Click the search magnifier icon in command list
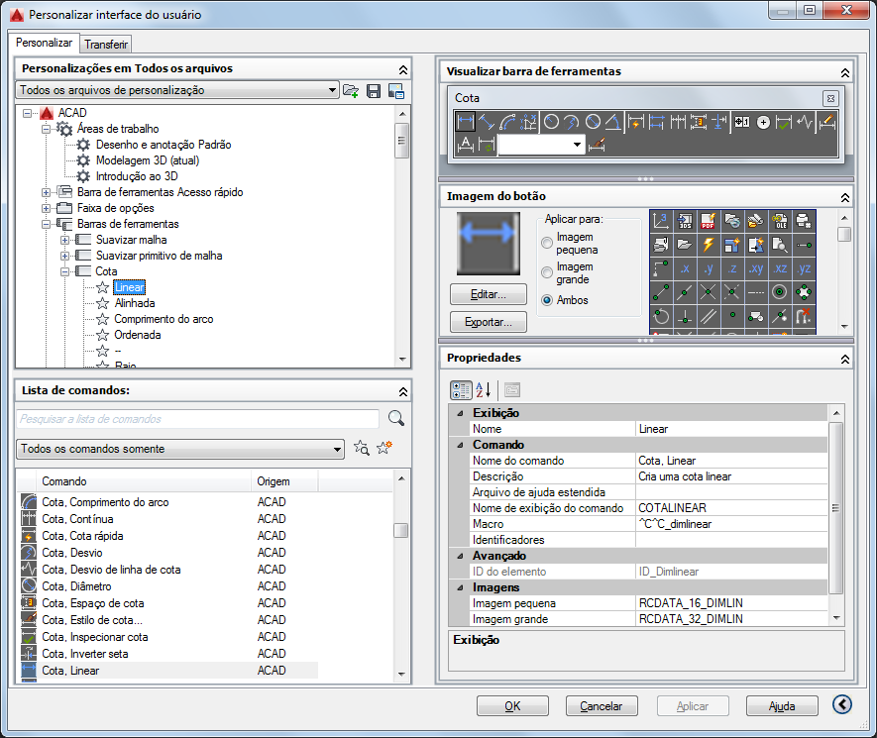877x738 pixels. [396, 418]
